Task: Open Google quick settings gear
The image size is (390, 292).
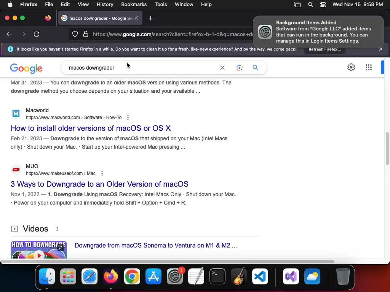Action: click(351, 67)
